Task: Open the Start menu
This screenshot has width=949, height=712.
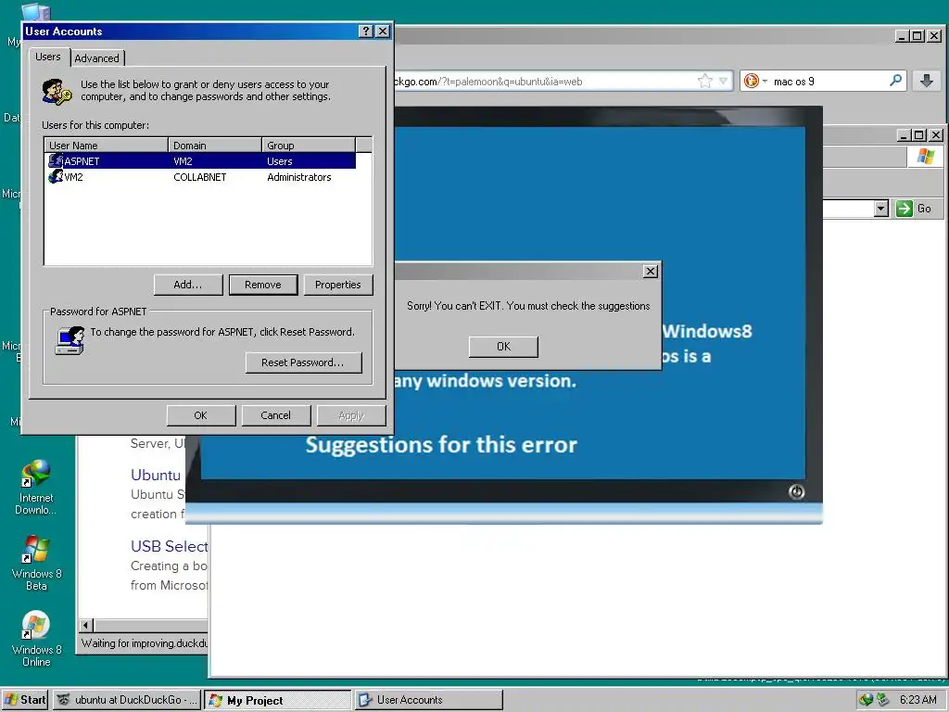Action: pyautogui.click(x=25, y=700)
